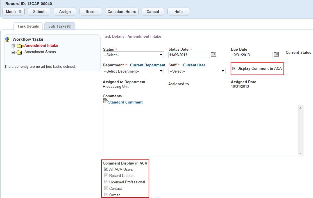The width and height of the screenshot is (313, 198).
Task: Open the Staff select dropdown
Action: tap(197, 71)
